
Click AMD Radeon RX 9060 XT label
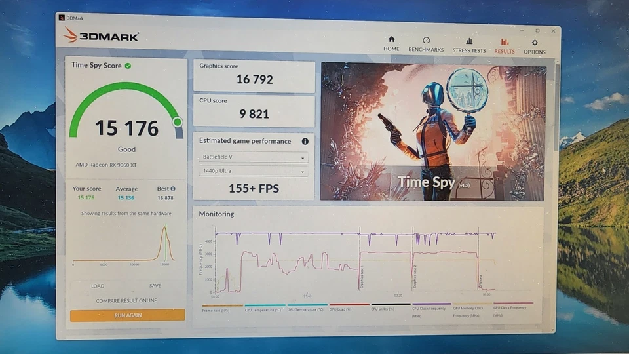click(106, 165)
